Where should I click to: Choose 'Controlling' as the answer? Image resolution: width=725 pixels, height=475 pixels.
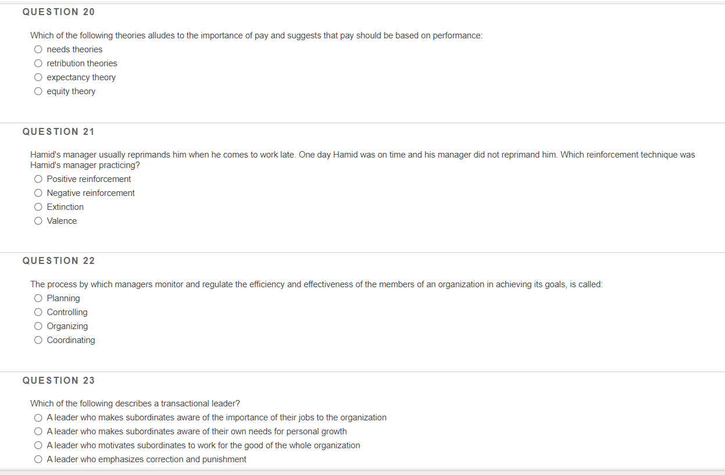tap(38, 312)
